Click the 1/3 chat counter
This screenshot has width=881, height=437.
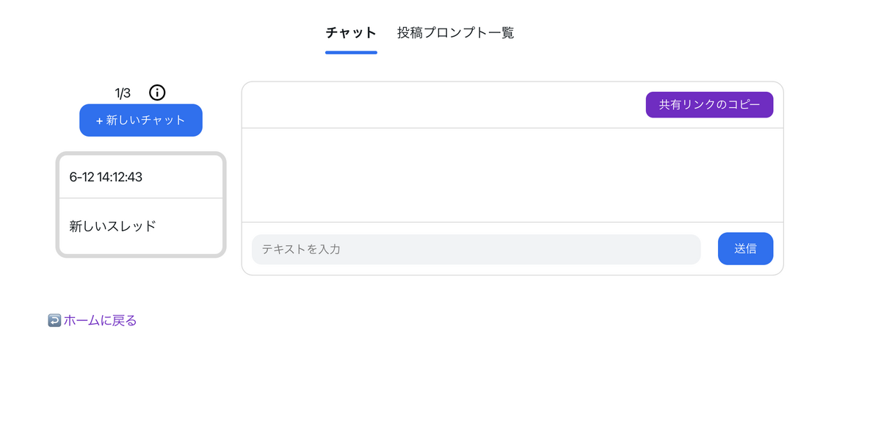tap(123, 93)
